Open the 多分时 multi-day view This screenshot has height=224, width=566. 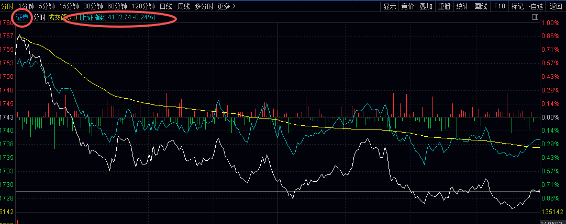[x=203, y=6]
